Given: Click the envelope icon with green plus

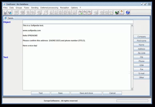Looking at the screenshot, I should point(80,13).
